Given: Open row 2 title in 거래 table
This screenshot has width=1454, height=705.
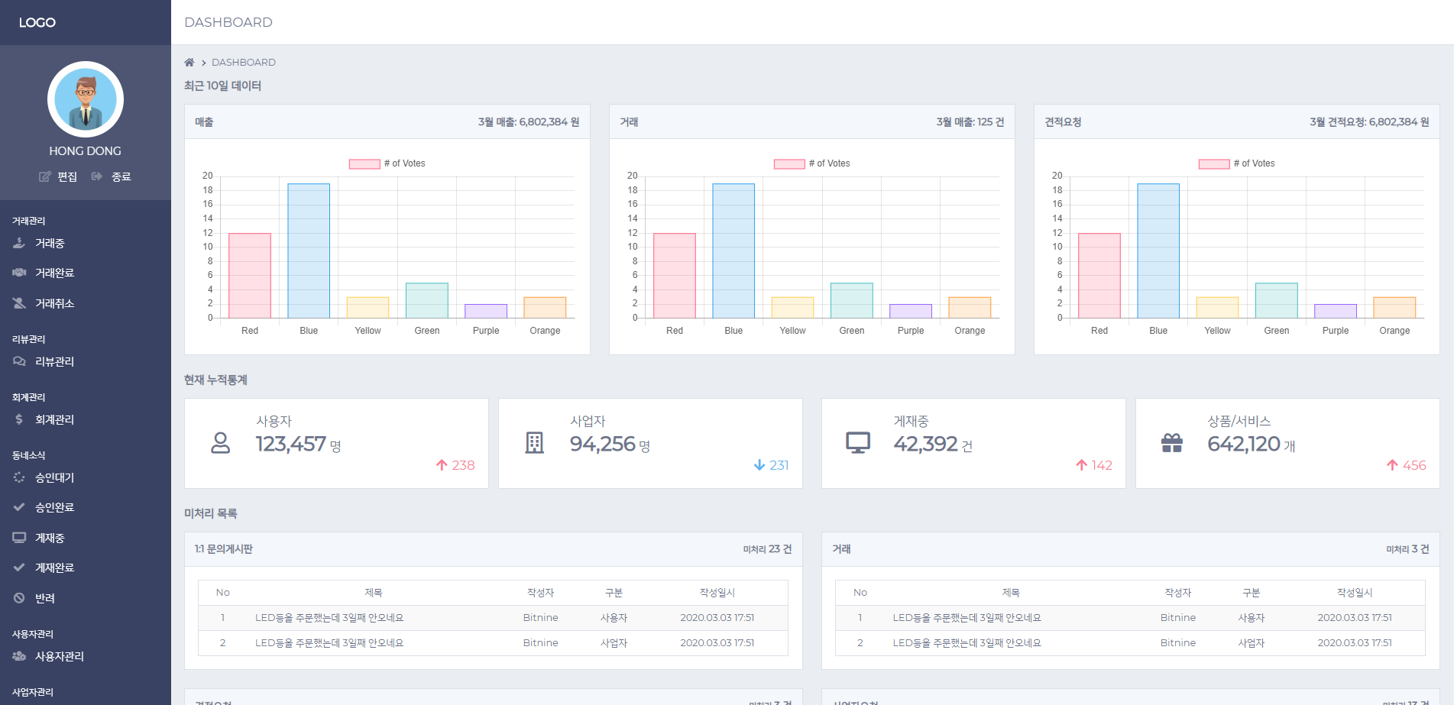Looking at the screenshot, I should click(967, 643).
